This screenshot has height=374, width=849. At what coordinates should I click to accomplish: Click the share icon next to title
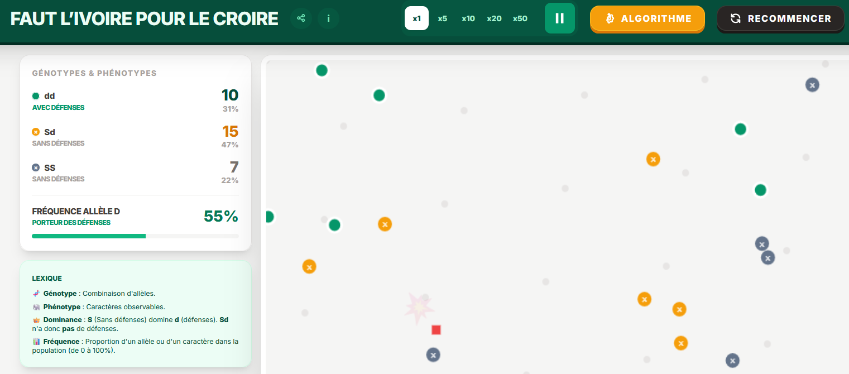pyautogui.click(x=301, y=18)
